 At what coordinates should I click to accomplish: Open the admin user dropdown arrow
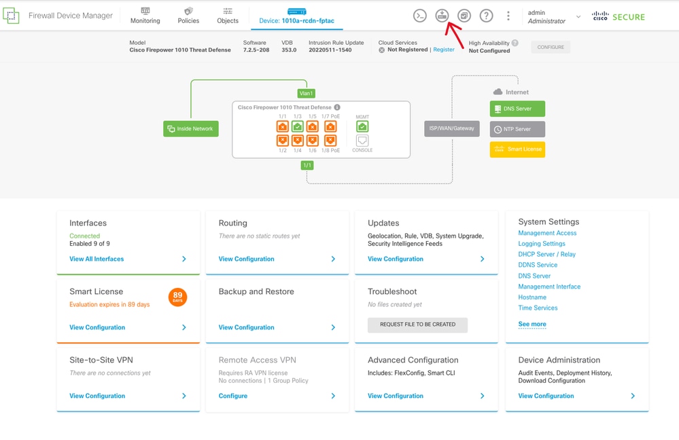click(x=578, y=17)
